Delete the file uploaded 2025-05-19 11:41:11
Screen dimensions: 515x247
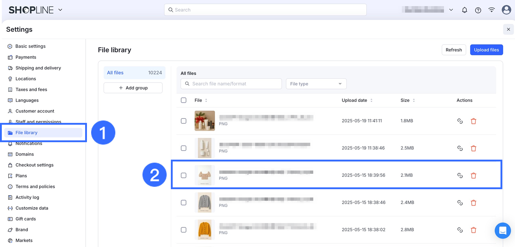click(474, 121)
